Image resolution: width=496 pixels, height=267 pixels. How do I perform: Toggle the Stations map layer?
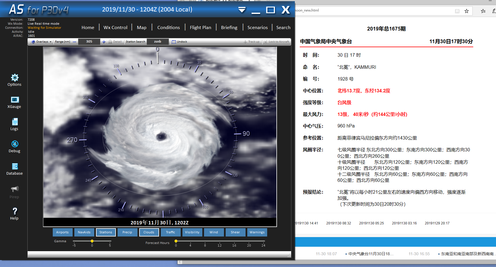tap(106, 232)
